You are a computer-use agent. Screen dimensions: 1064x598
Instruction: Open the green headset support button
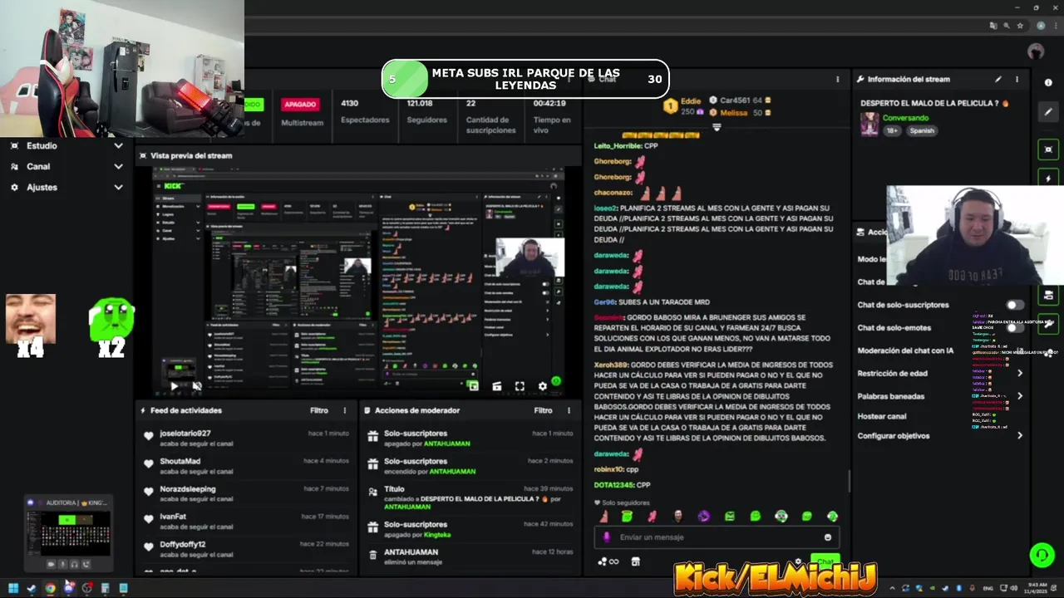pyautogui.click(x=1042, y=555)
